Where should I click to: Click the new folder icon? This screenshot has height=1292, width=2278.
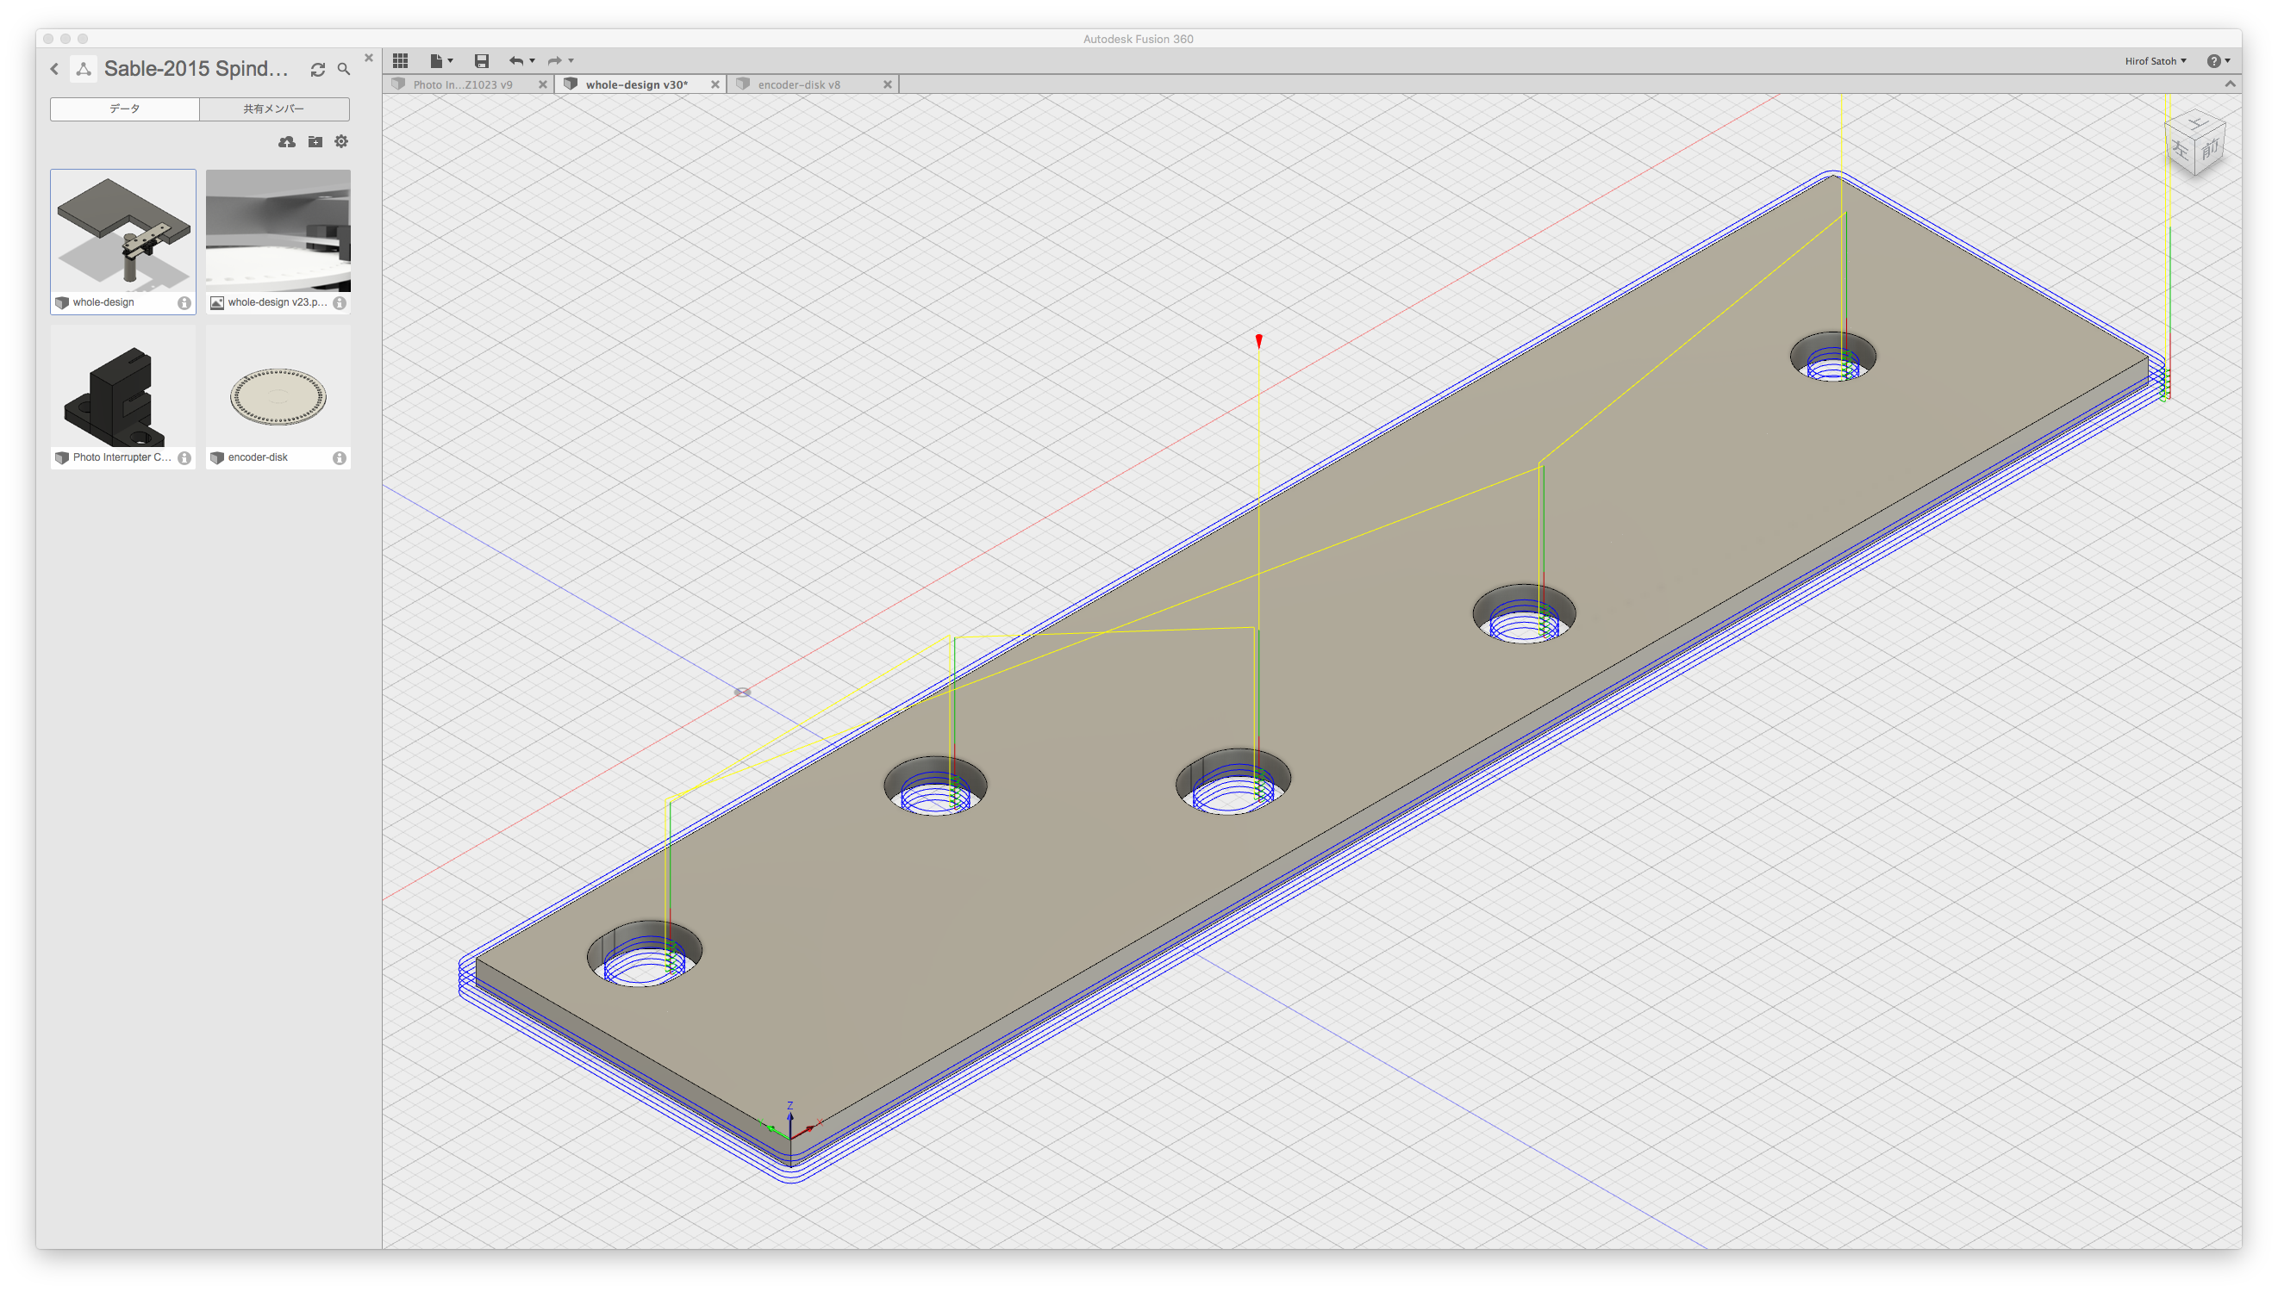point(315,142)
